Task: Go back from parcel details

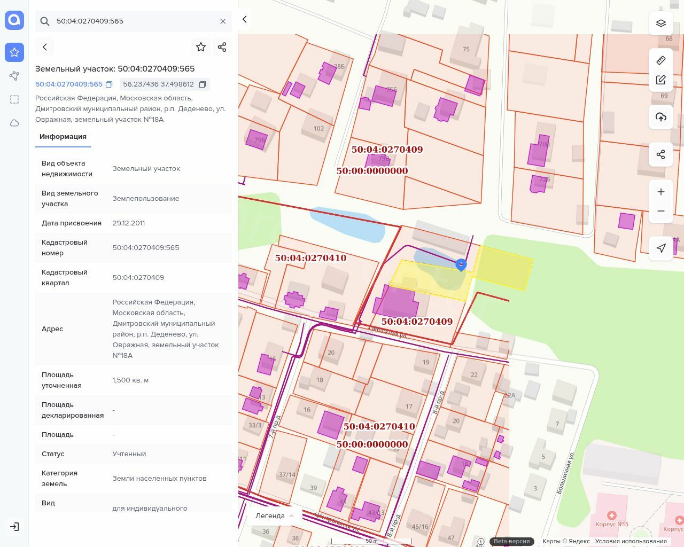Action: [x=45, y=47]
